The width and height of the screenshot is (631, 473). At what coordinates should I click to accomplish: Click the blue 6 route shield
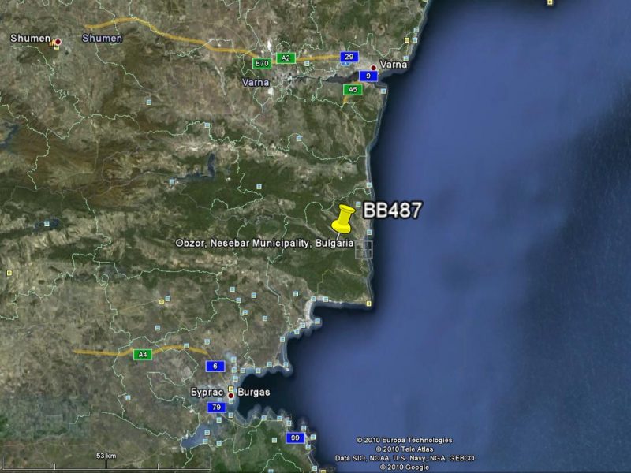click(214, 367)
